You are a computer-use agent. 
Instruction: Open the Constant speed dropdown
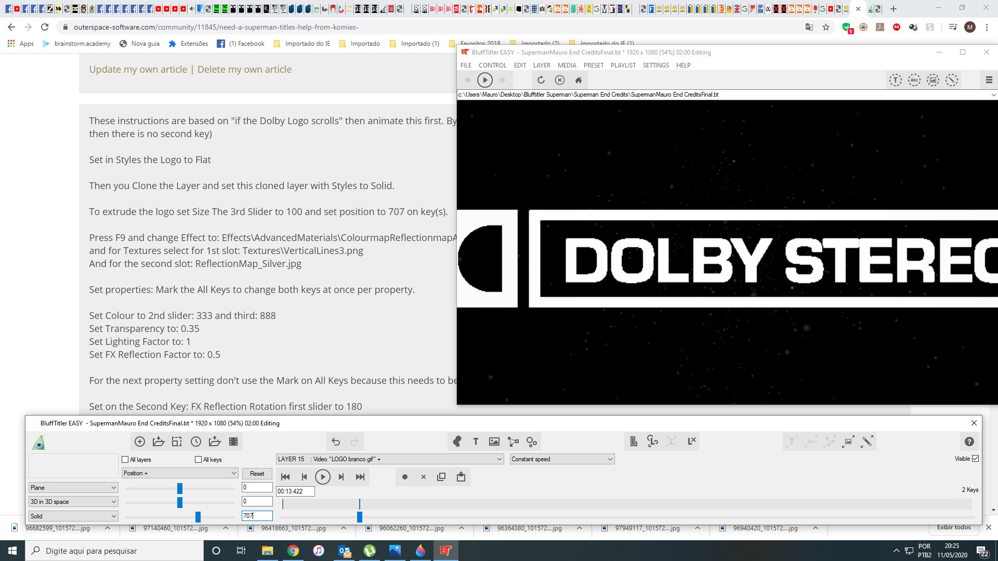pos(562,459)
